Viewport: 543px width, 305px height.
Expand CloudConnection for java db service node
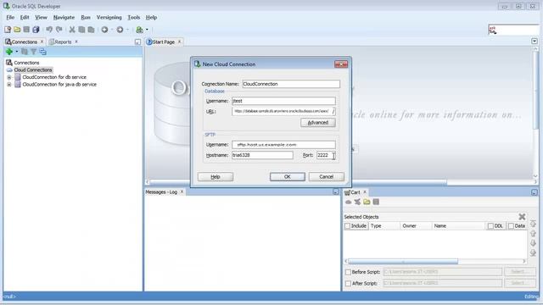click(9, 85)
